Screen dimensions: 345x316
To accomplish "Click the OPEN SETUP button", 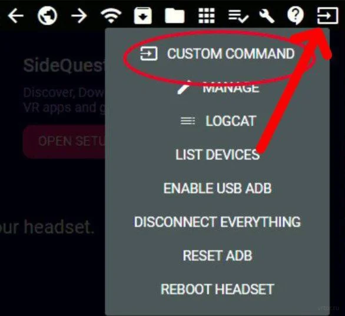I will point(65,141).
